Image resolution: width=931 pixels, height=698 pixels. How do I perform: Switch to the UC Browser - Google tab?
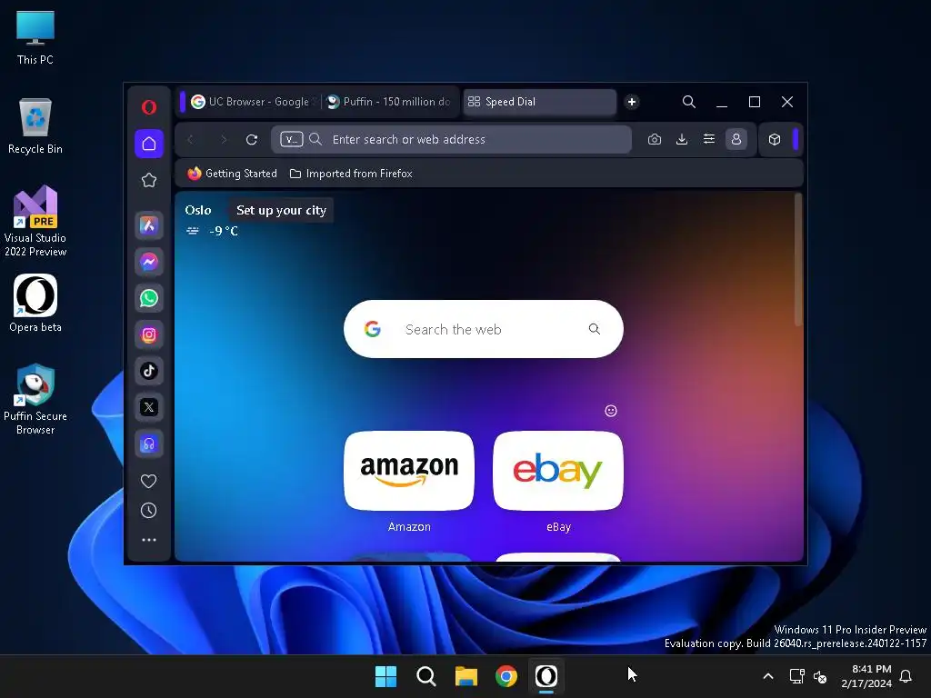point(253,102)
